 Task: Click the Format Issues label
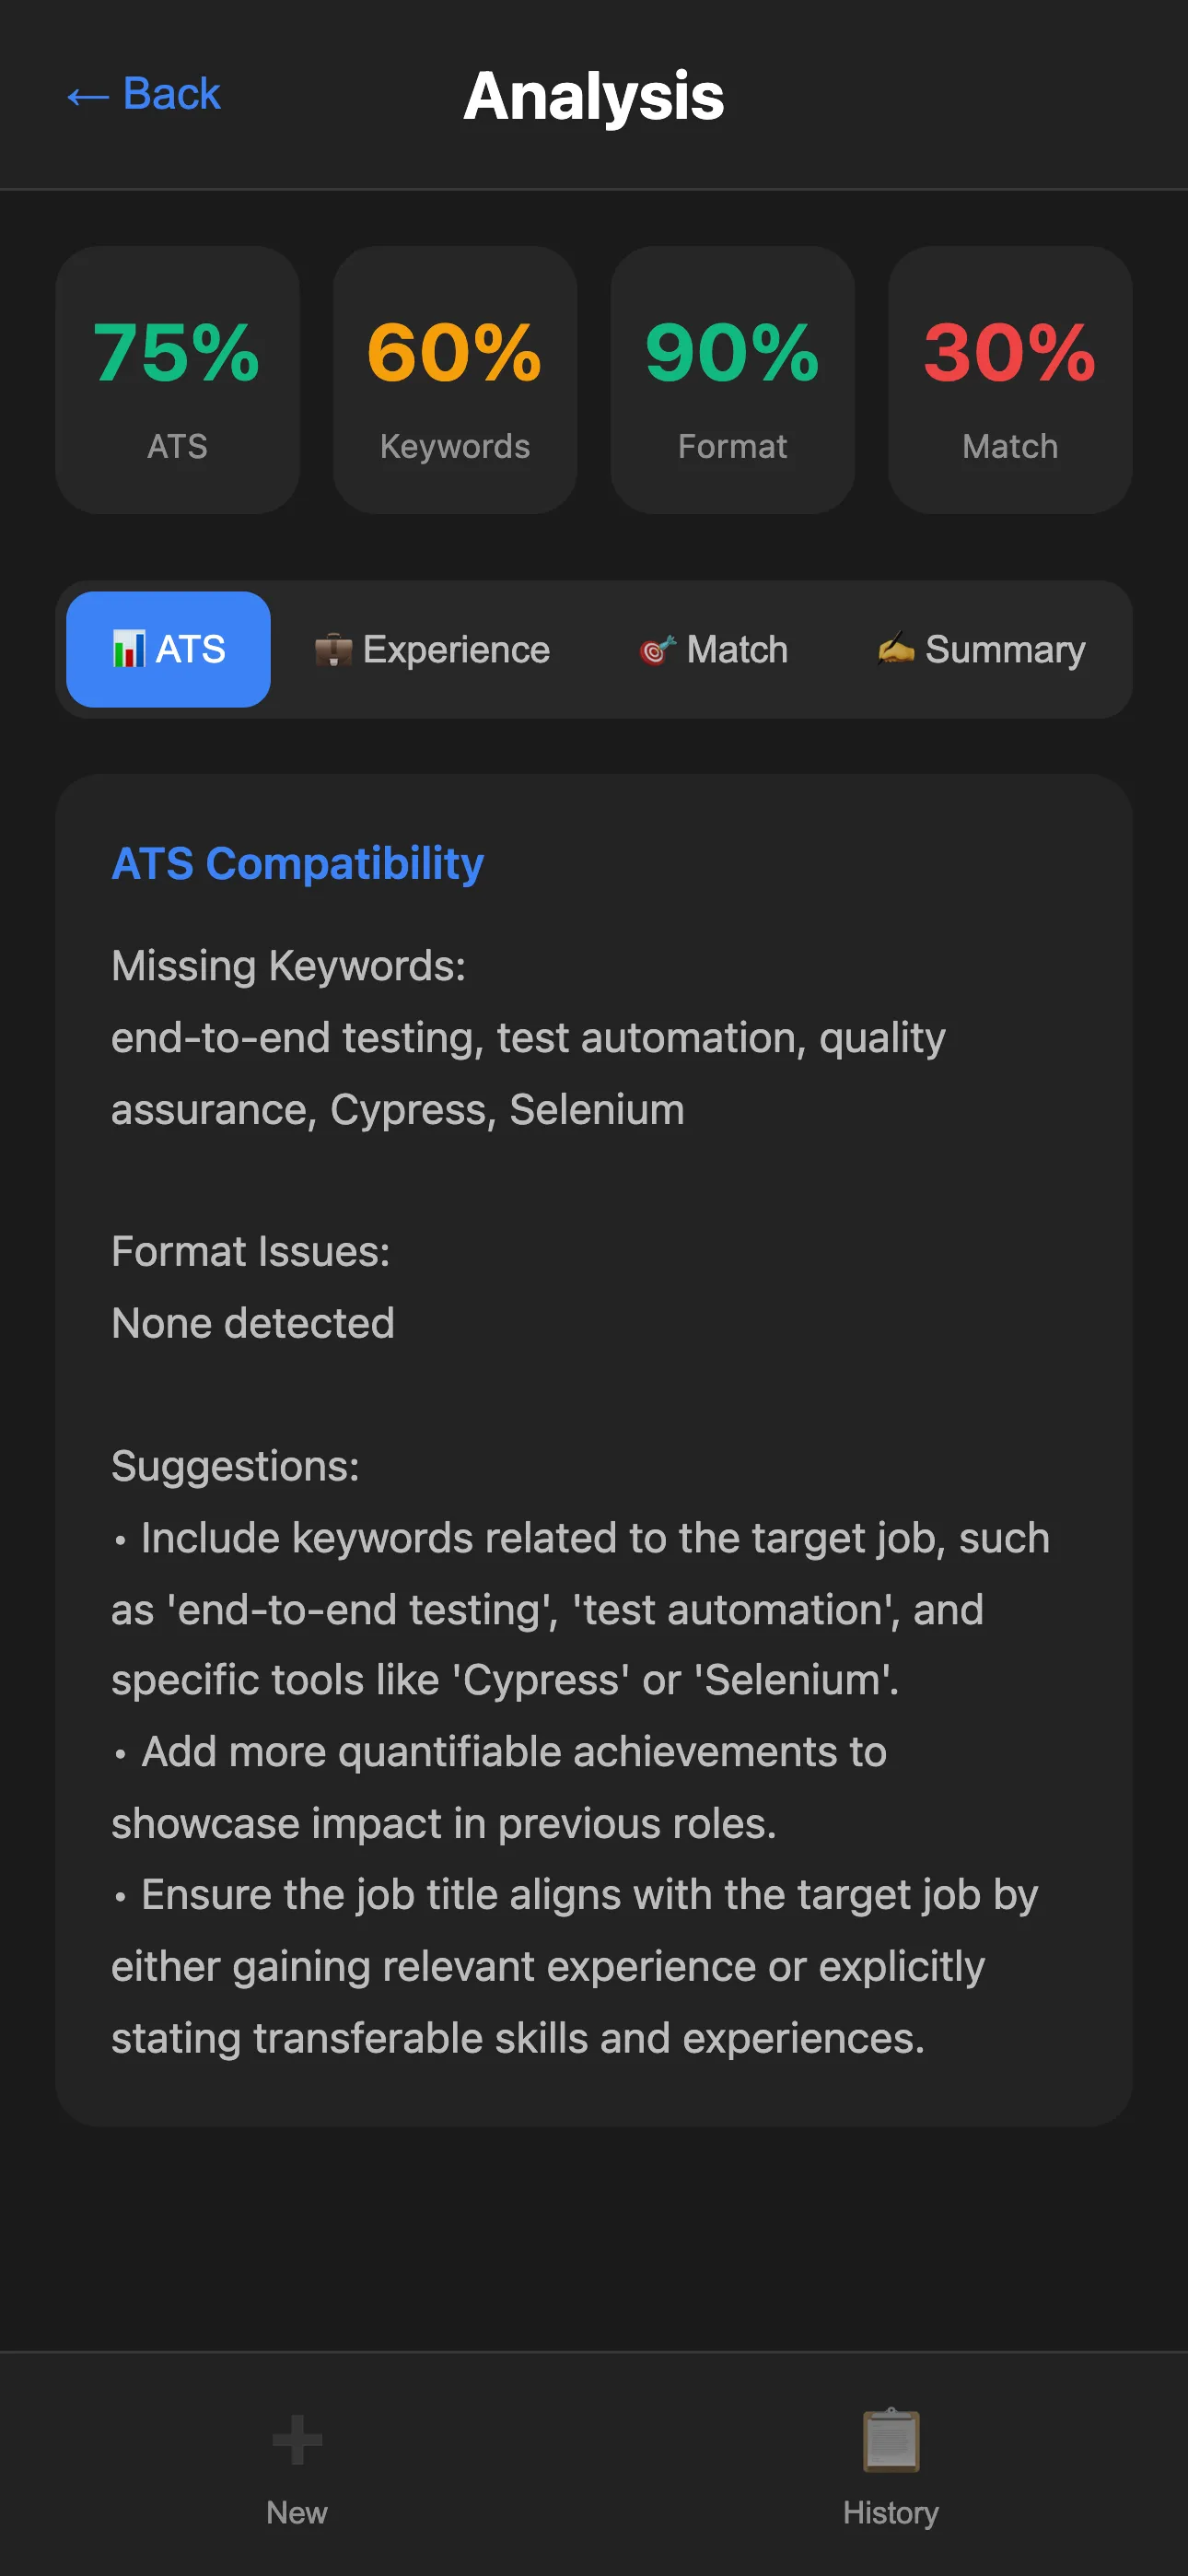click(250, 1251)
